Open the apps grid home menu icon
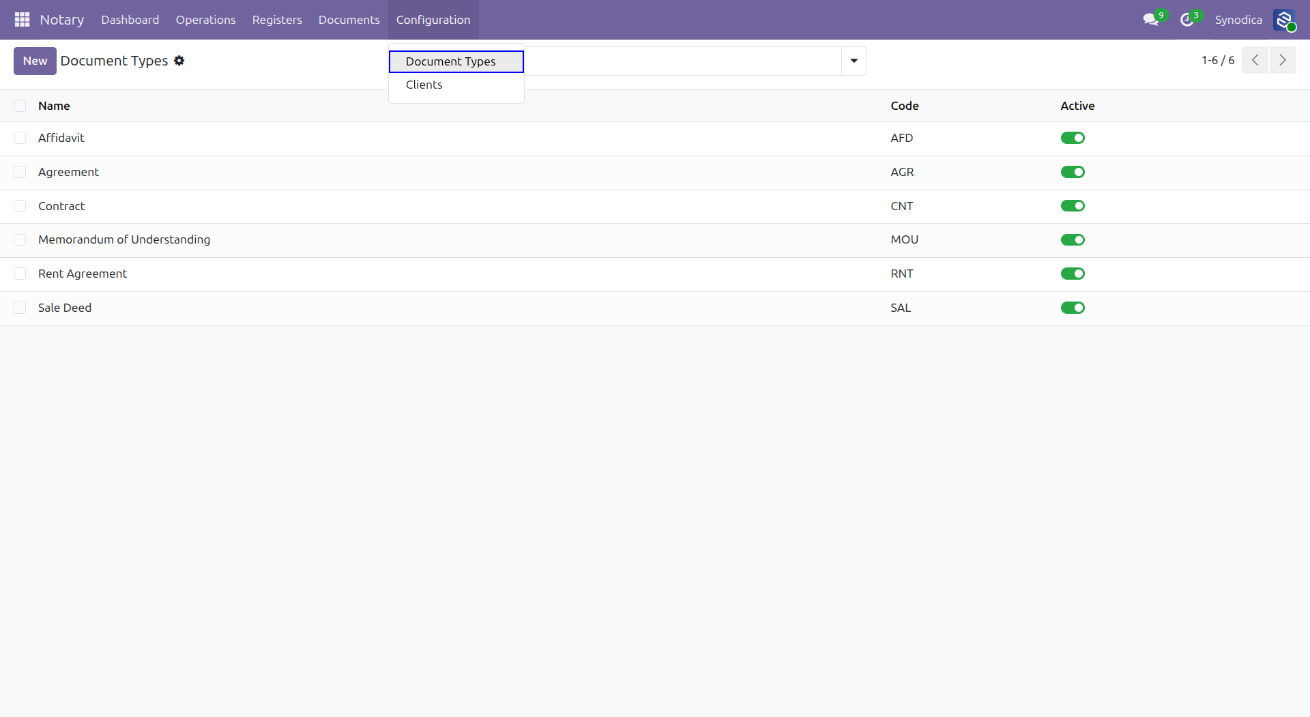1310x717 pixels. pyautogui.click(x=22, y=20)
